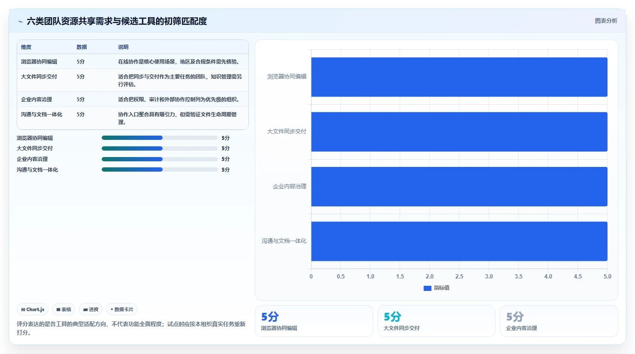Click the 5.0 x-axis tick label
Viewport: 635px width, 354px height.
[x=608, y=277]
